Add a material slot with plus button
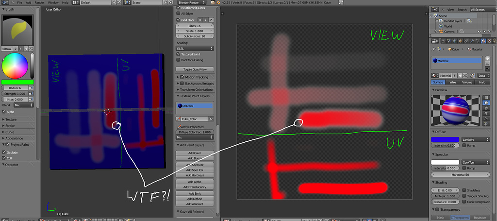This screenshot has width=497, height=221. click(487, 58)
